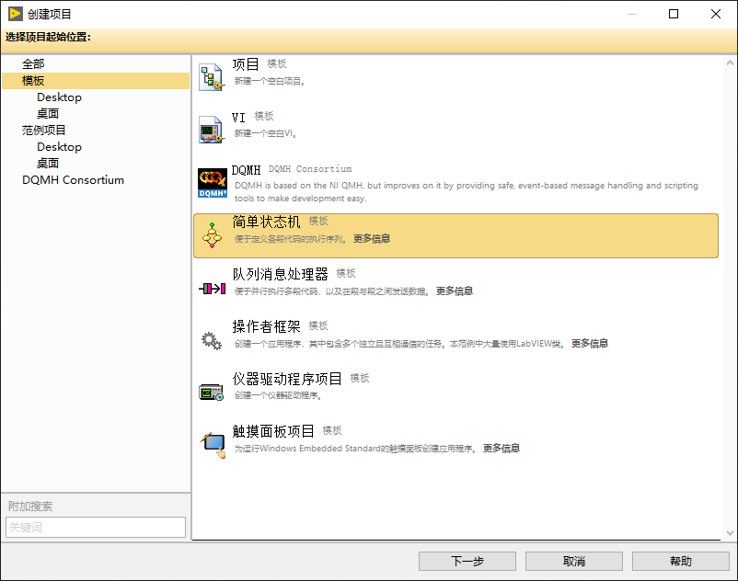Viewport: 738px width, 581px height.
Task: Select the DQMH logo icon
Action: (212, 182)
